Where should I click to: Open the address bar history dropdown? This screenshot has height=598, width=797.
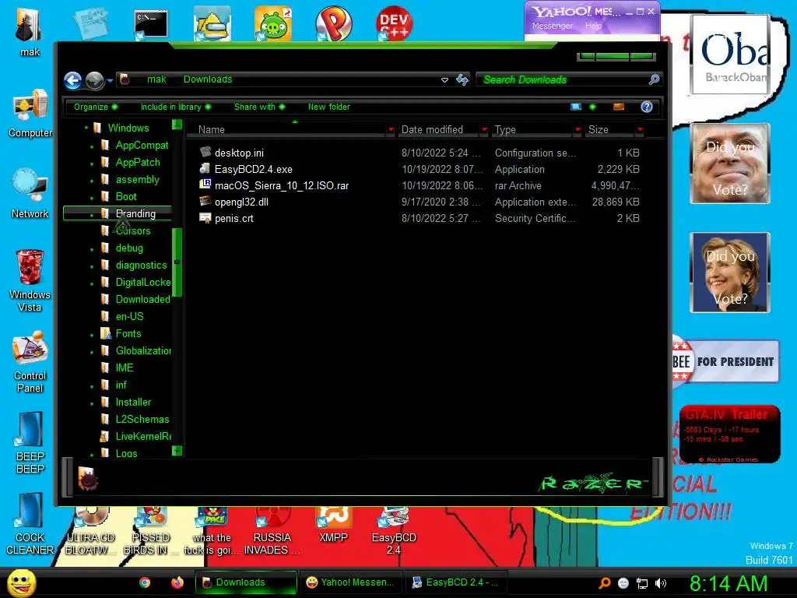coord(444,80)
